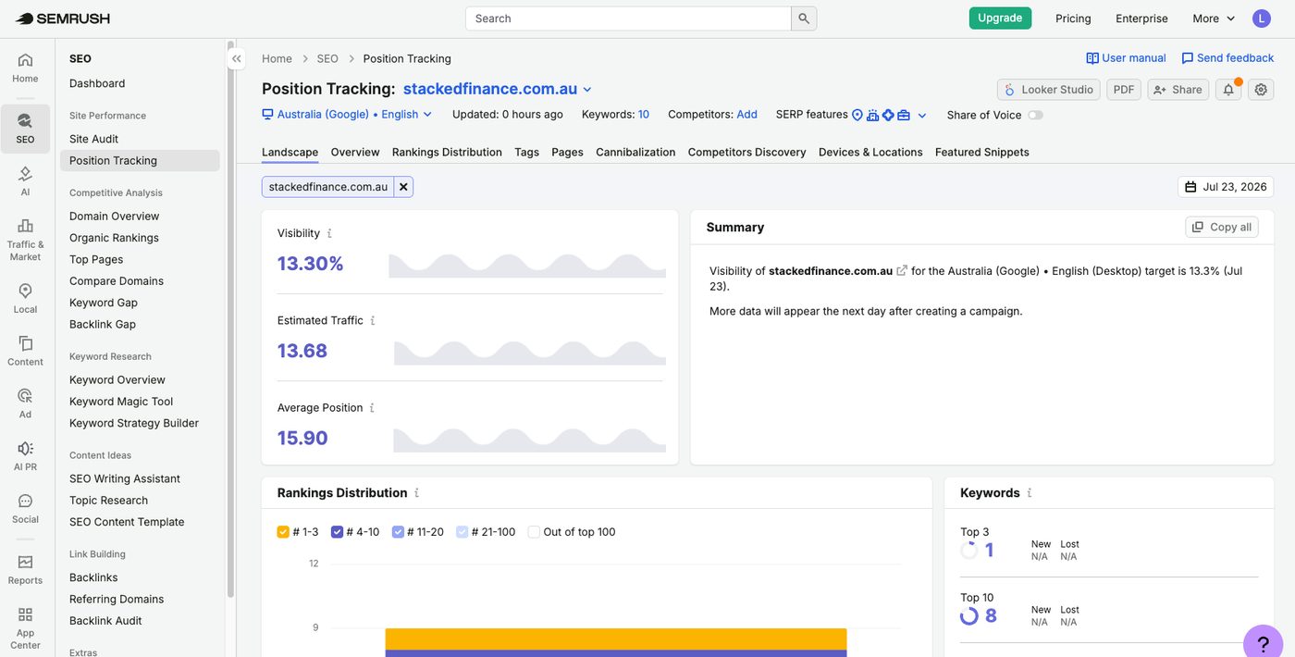The height and width of the screenshot is (657, 1295).
Task: Uncheck the # 4-10 legend checkbox
Action: coord(337,532)
